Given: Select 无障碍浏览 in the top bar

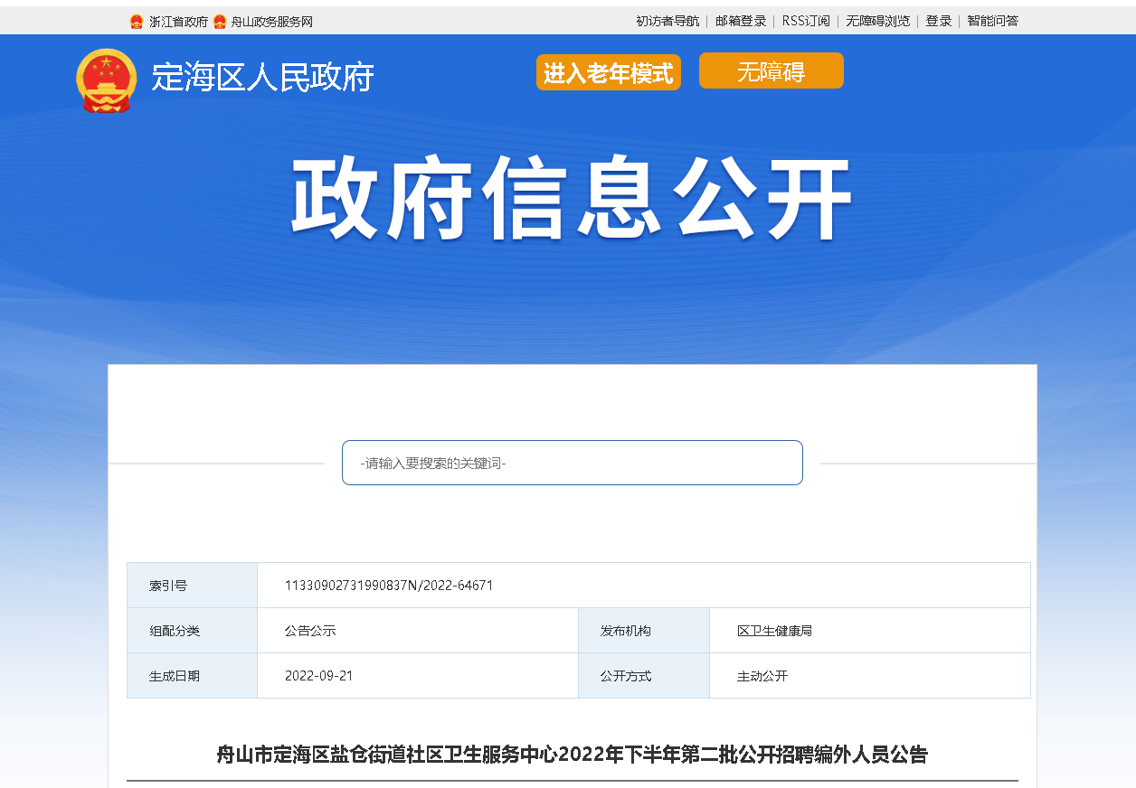Looking at the screenshot, I should click(x=877, y=21).
